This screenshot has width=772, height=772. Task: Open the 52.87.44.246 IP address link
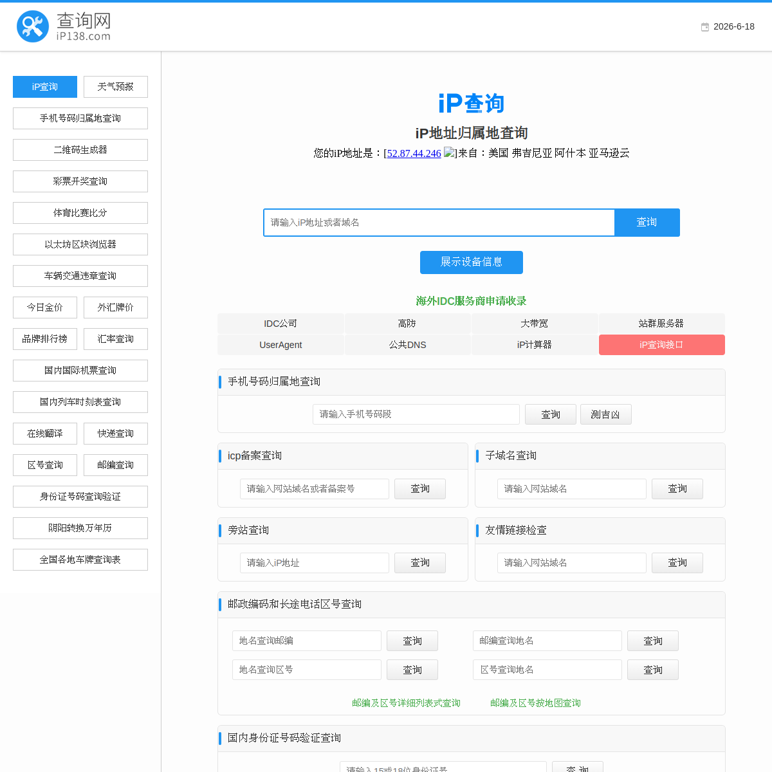click(x=414, y=153)
